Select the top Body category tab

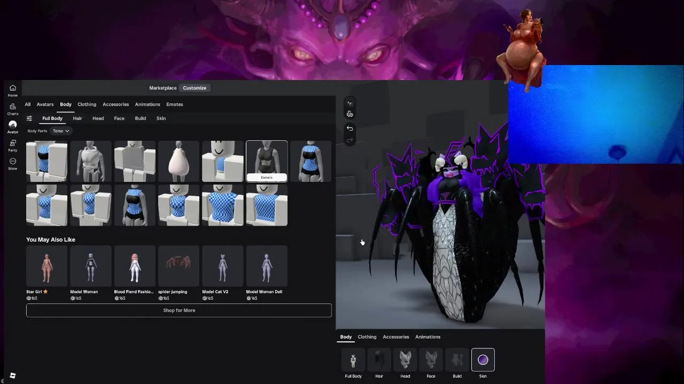point(66,105)
